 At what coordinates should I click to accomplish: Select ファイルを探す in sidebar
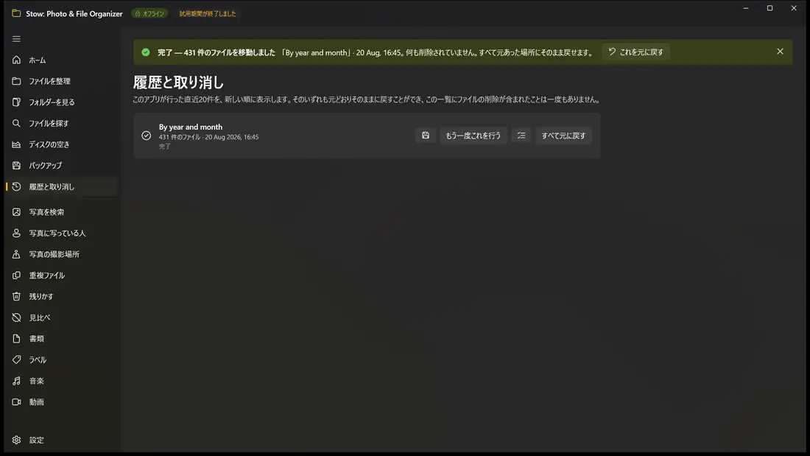click(62, 124)
